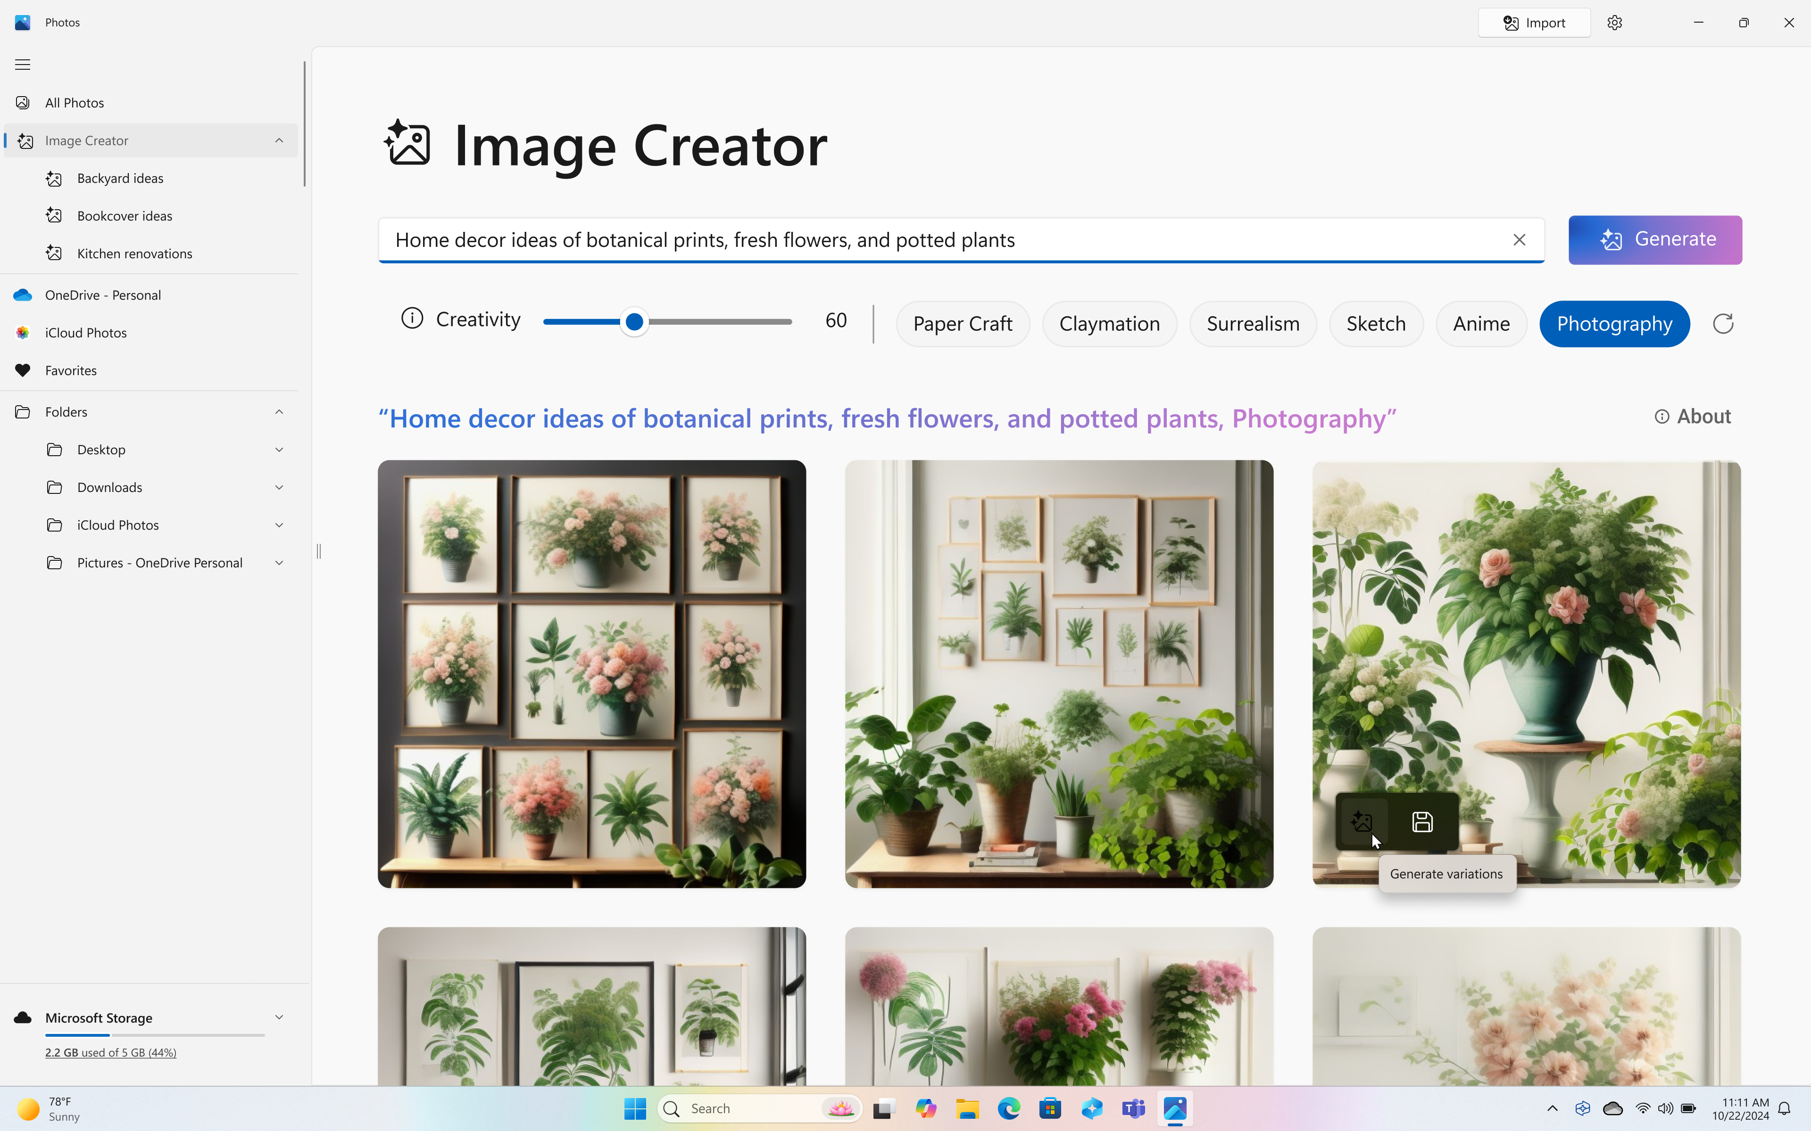
Task: Select the Photography style chip
Action: click(1614, 323)
